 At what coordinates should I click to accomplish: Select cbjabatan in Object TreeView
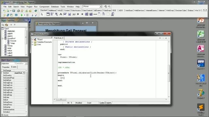(11, 31)
